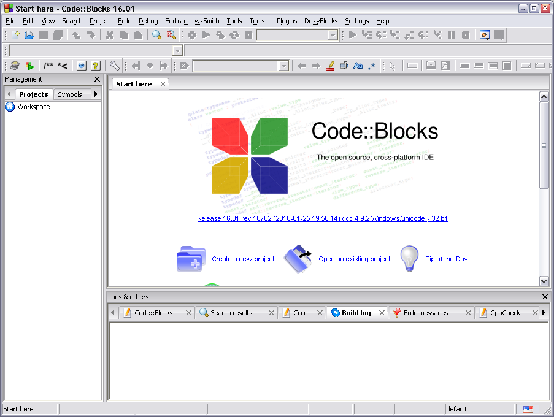Open Replace with the R magnifier icon

[171, 35]
